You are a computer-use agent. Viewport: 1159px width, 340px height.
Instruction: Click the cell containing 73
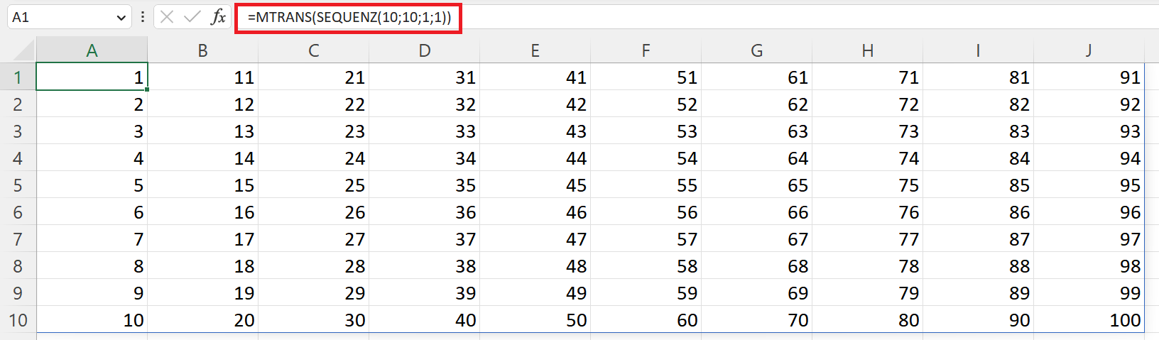coord(867,131)
